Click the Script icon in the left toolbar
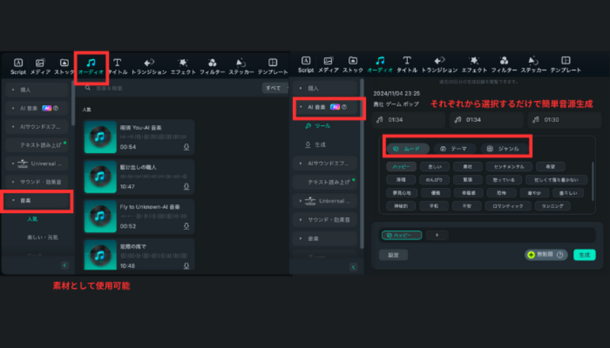Image resolution: width=610 pixels, height=348 pixels. click(18, 65)
